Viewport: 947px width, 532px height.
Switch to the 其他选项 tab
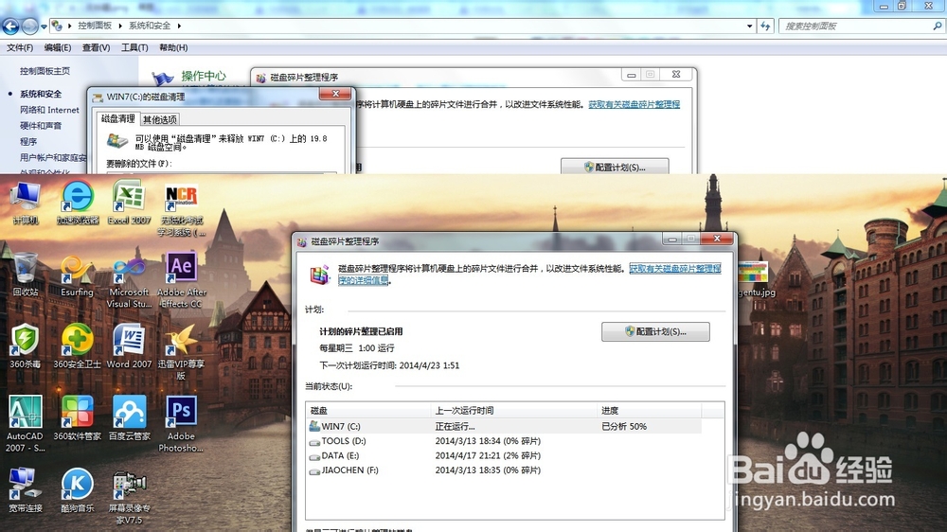coord(159,119)
